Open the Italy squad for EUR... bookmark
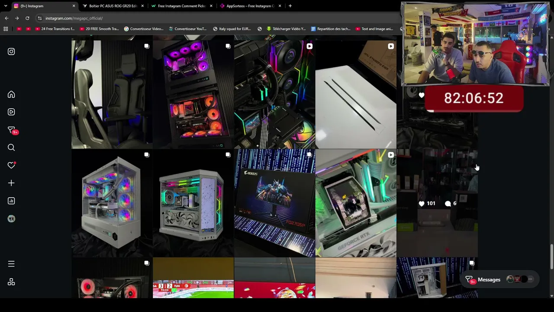Image resolution: width=554 pixels, height=312 pixels. 232,29
